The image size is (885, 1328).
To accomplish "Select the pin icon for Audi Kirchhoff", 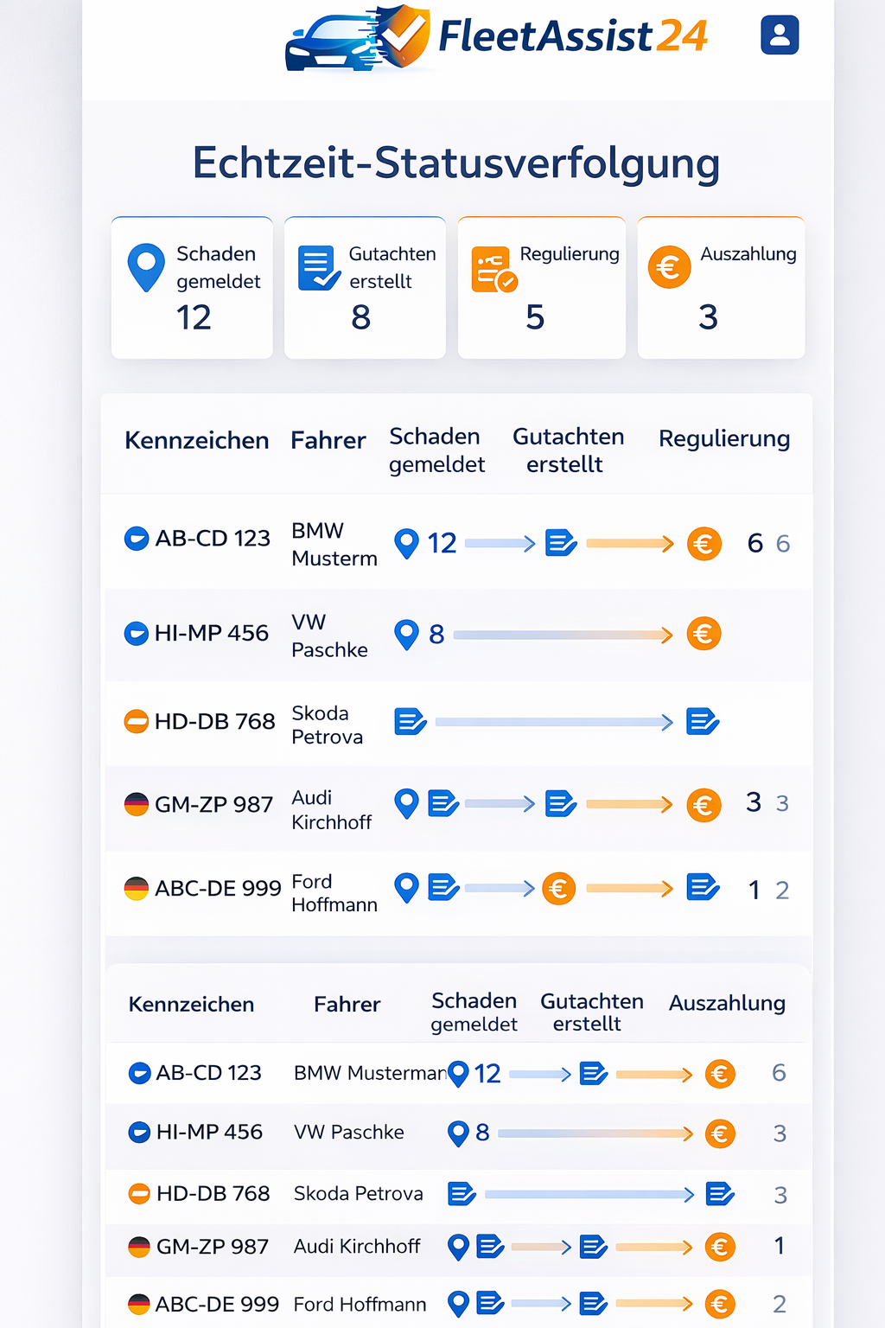I will [x=407, y=804].
